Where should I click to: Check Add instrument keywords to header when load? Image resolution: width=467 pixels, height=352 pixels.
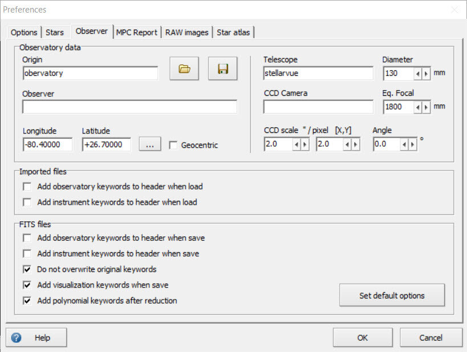tap(27, 203)
